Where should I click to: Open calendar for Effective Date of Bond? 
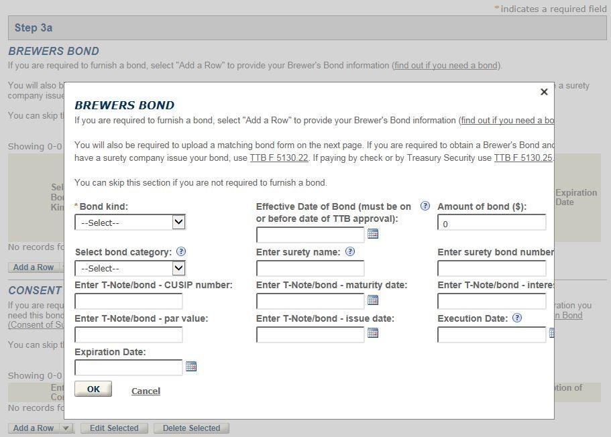pyautogui.click(x=373, y=234)
